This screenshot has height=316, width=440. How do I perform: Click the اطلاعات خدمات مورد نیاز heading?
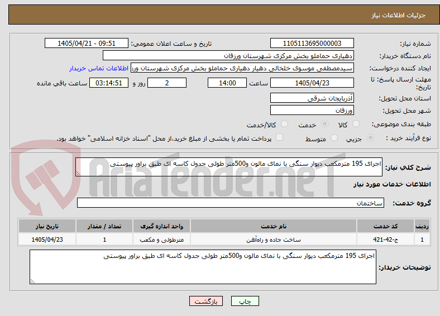(392, 184)
